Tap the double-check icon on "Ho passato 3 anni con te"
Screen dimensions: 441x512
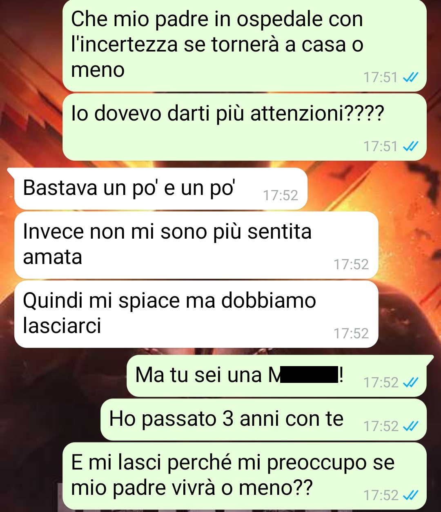(x=410, y=427)
